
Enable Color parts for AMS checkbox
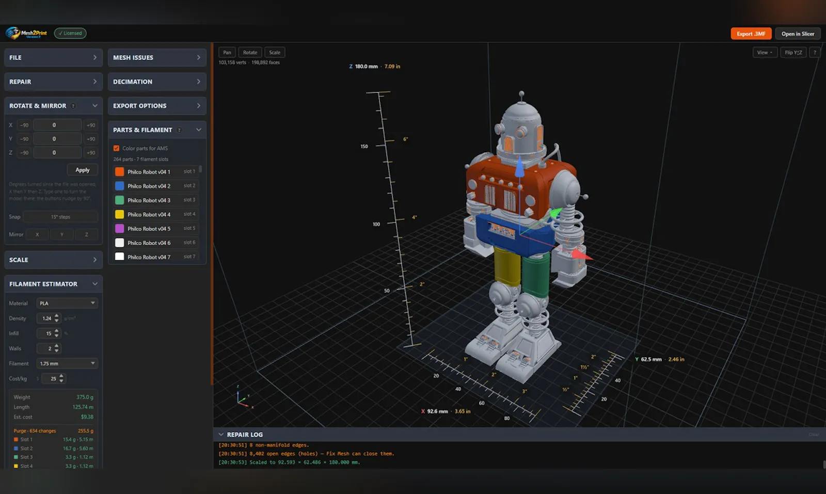click(x=116, y=148)
